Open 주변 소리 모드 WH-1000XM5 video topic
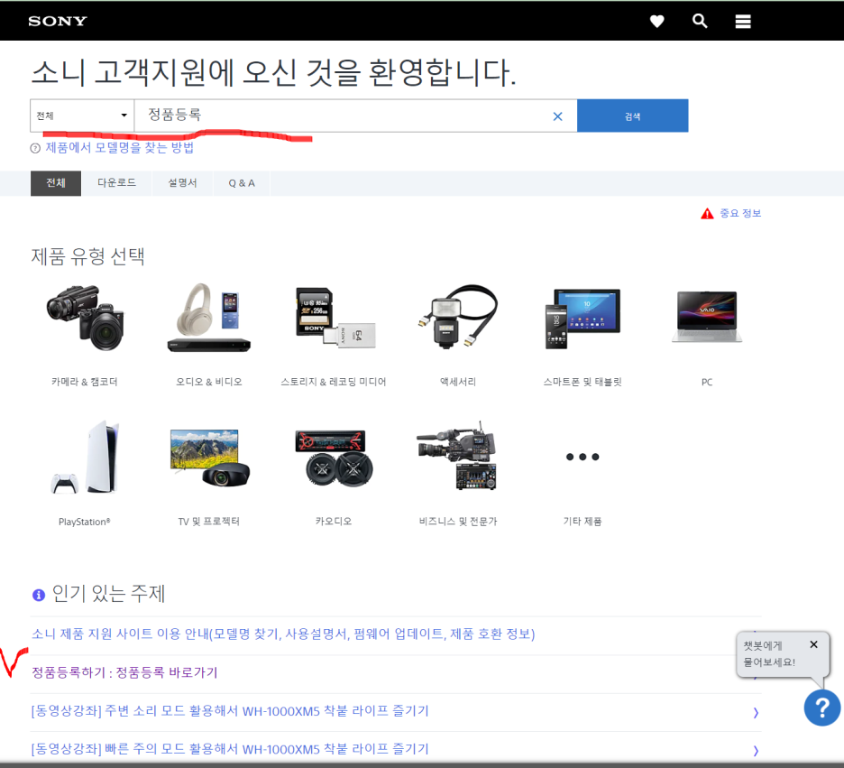 (x=230, y=711)
